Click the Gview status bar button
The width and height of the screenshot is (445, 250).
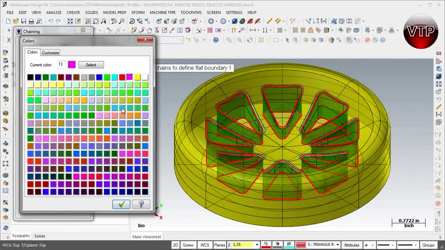pyautogui.click(x=188, y=245)
